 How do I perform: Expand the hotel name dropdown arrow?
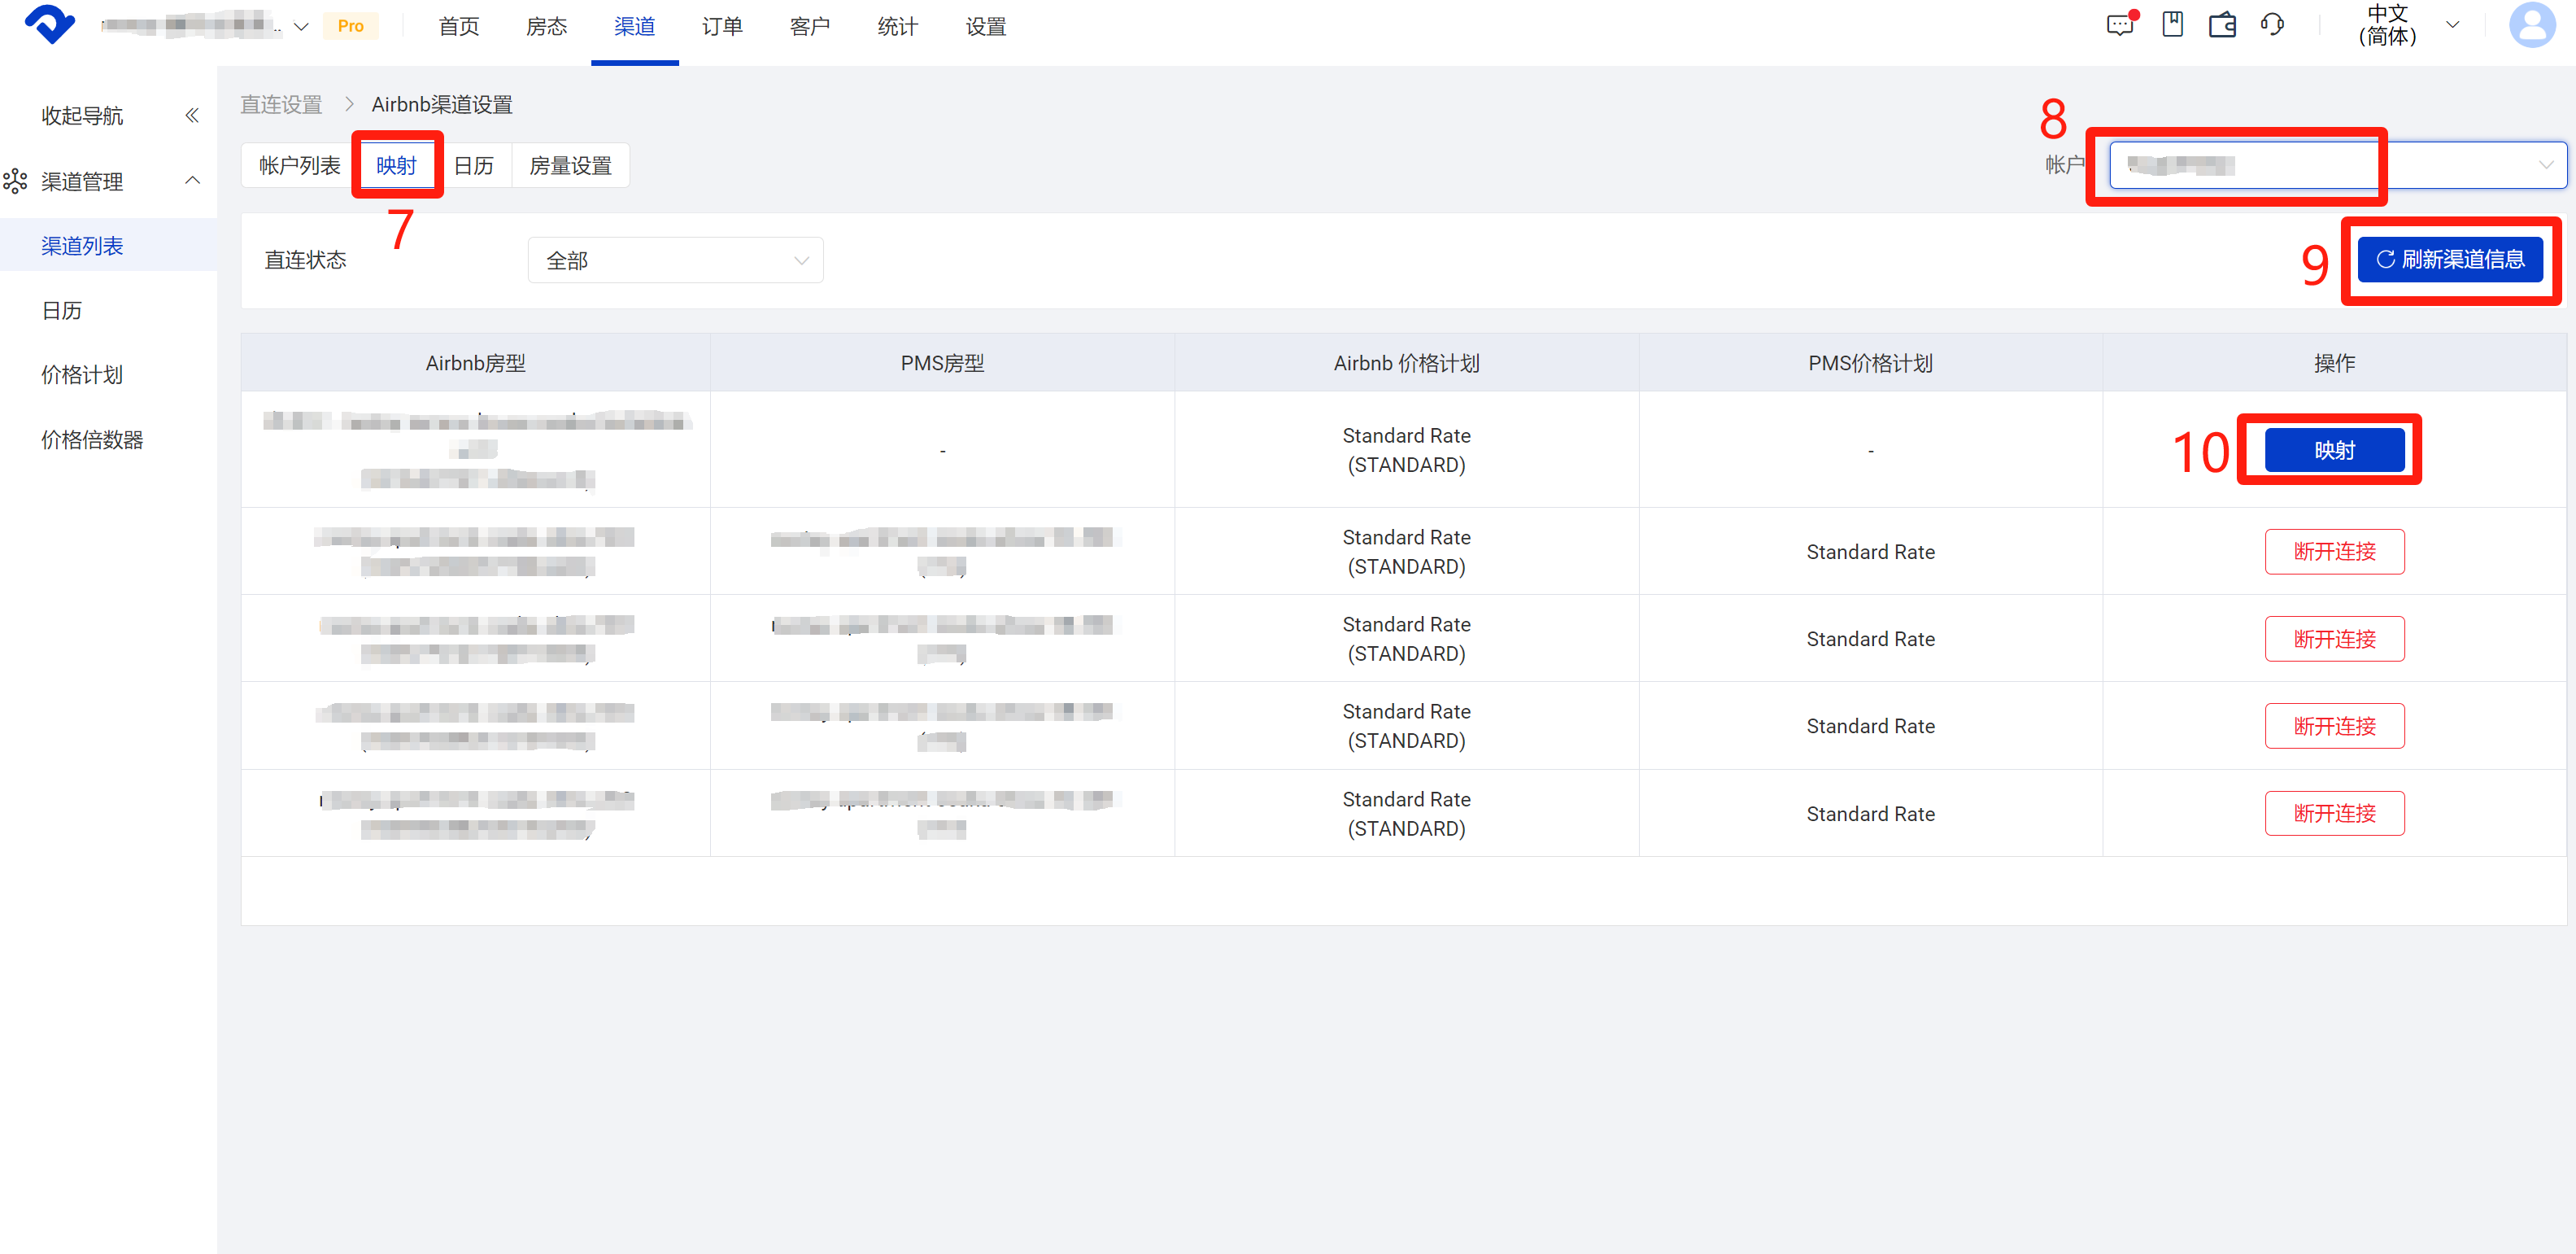point(301,27)
